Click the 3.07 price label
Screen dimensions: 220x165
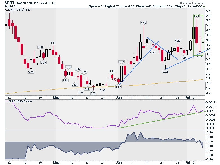coord(78,69)
